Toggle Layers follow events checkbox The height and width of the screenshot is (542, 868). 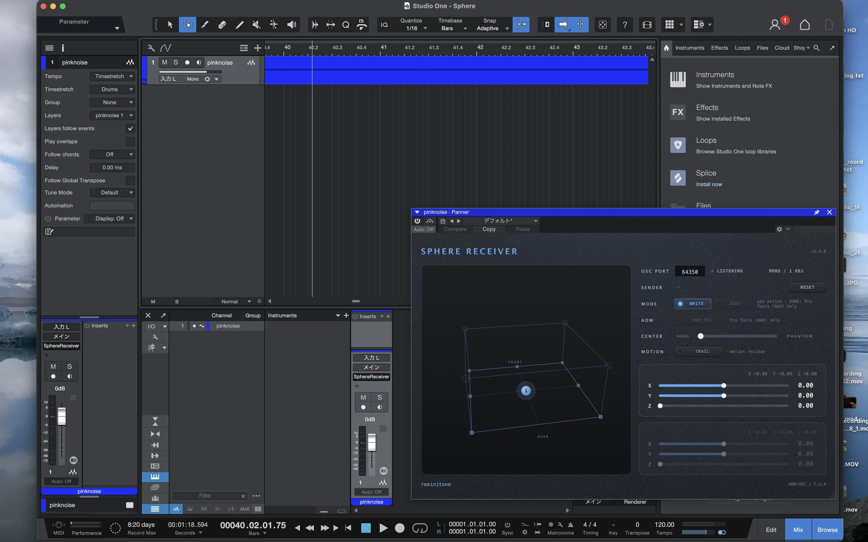130,128
